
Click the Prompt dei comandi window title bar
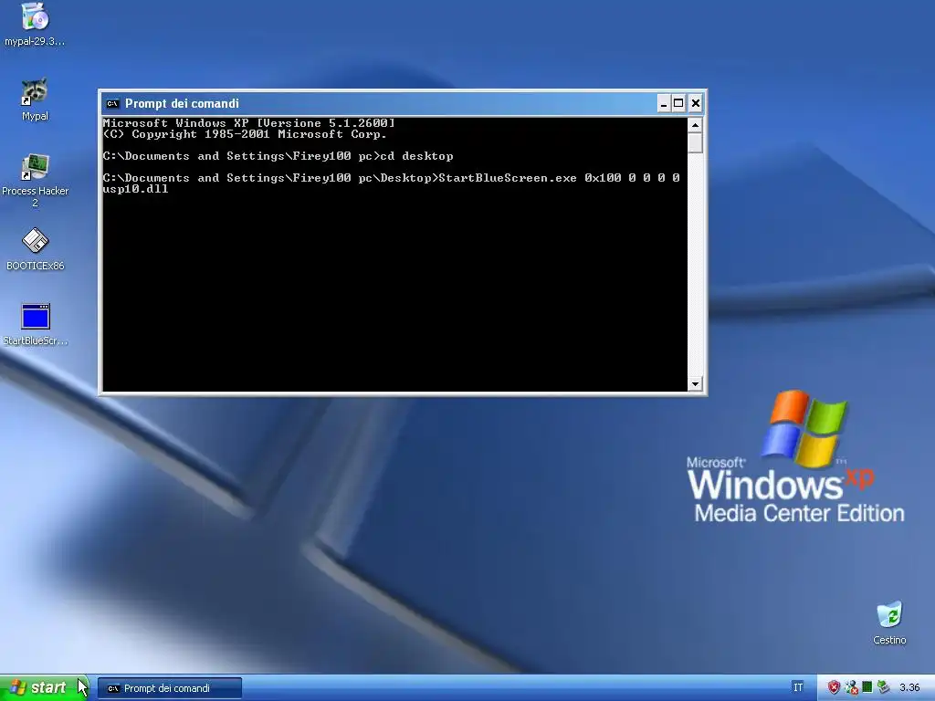point(403,104)
